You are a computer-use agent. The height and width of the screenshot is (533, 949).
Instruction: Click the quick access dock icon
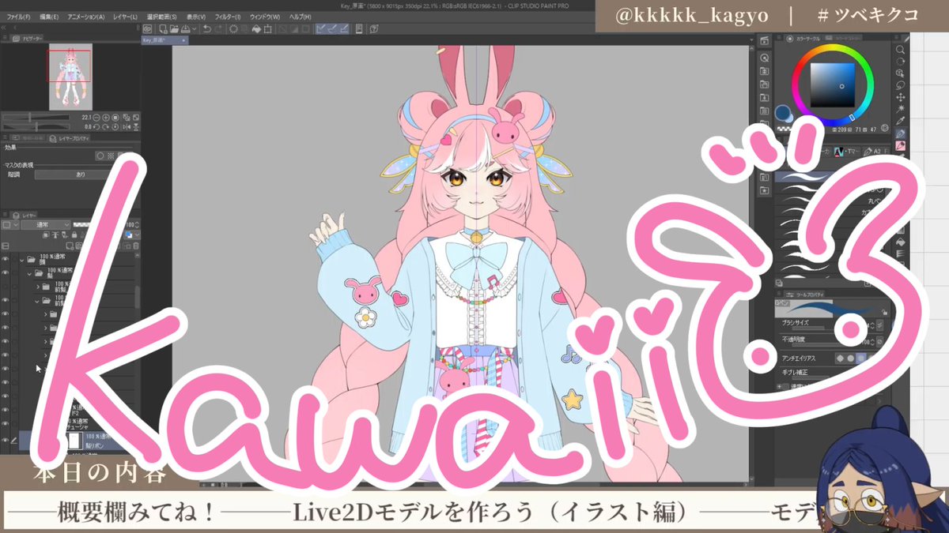tap(764, 41)
